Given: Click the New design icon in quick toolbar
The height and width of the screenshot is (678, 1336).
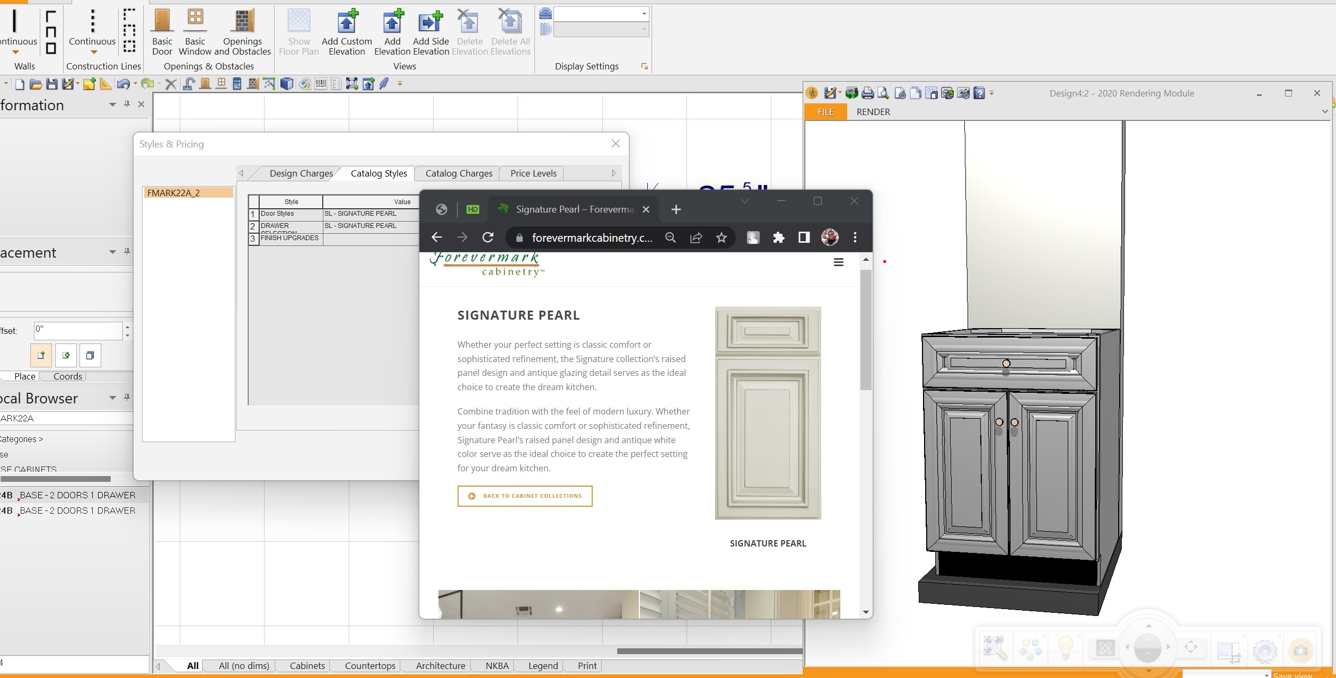Looking at the screenshot, I should tap(20, 84).
